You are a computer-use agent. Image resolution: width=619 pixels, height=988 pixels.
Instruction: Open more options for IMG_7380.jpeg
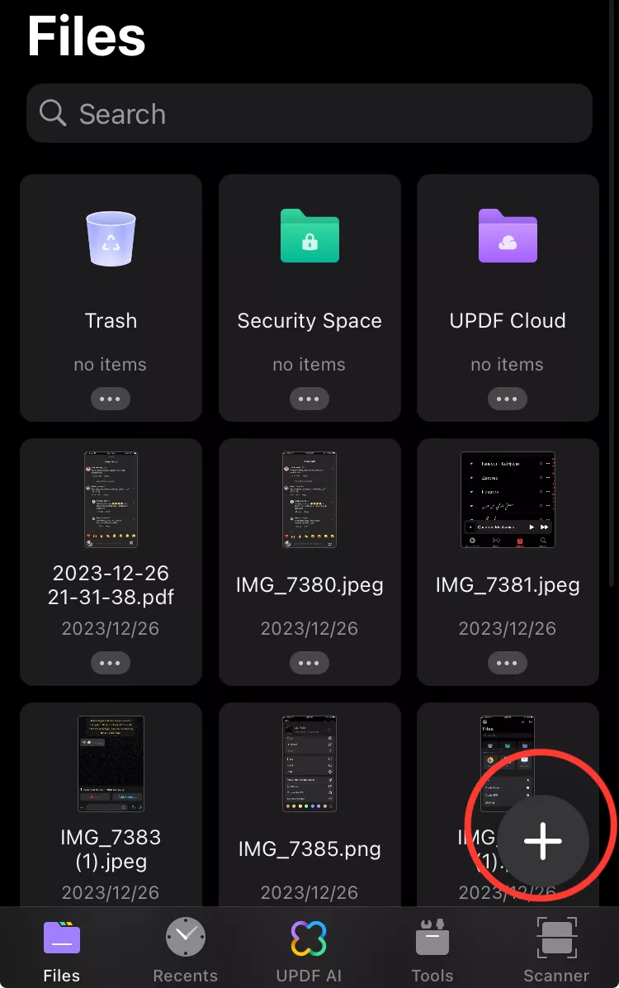tap(309, 663)
